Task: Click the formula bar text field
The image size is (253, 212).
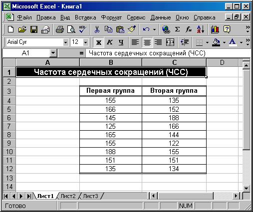Action: click(168, 53)
